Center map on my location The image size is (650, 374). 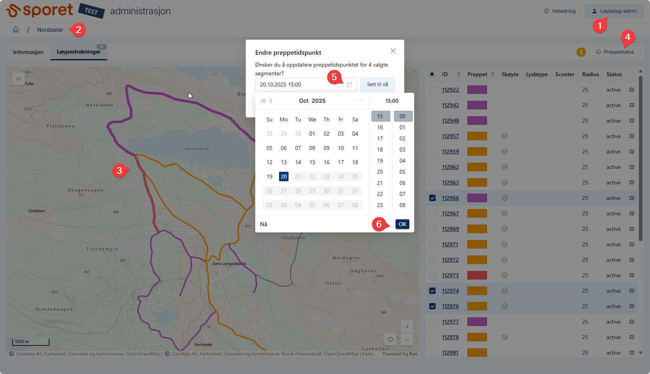390,339
